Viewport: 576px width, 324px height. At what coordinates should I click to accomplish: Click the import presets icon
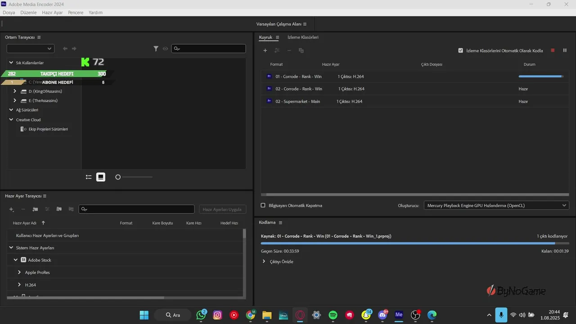coord(59,209)
